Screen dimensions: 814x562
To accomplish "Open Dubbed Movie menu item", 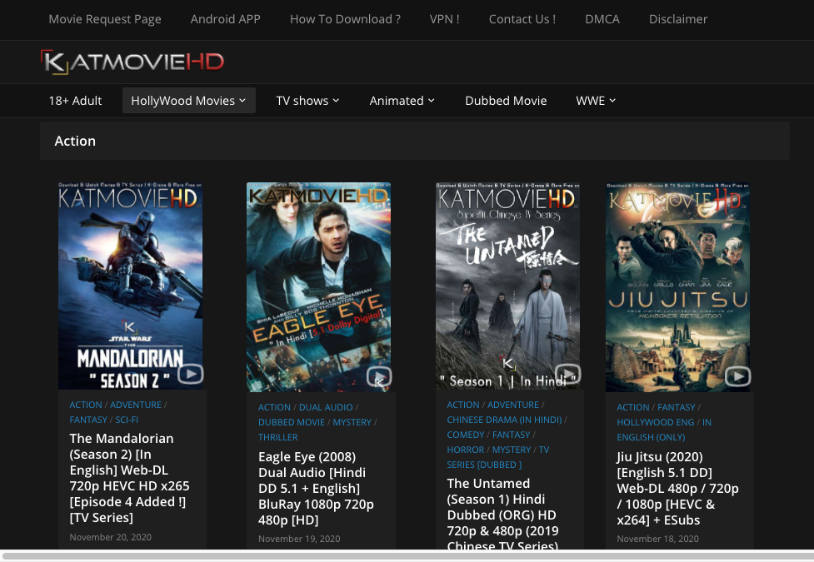I will click(506, 101).
